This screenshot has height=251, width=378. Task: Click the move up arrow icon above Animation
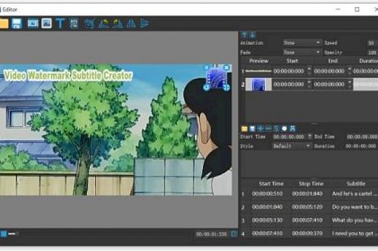pyautogui.click(x=244, y=35)
